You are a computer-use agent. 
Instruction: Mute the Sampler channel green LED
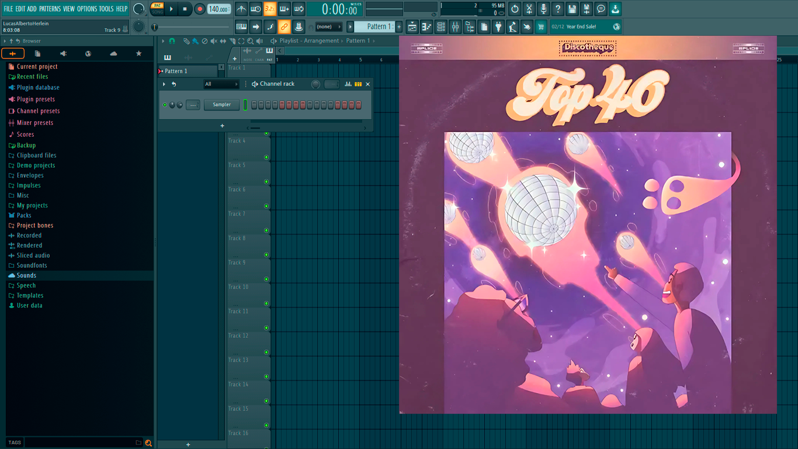[x=165, y=105]
